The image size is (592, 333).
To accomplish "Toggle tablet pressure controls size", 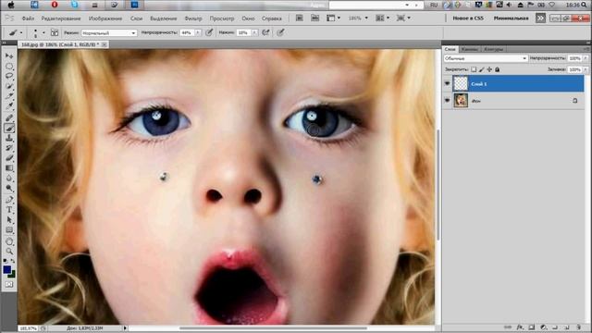I will point(280,33).
